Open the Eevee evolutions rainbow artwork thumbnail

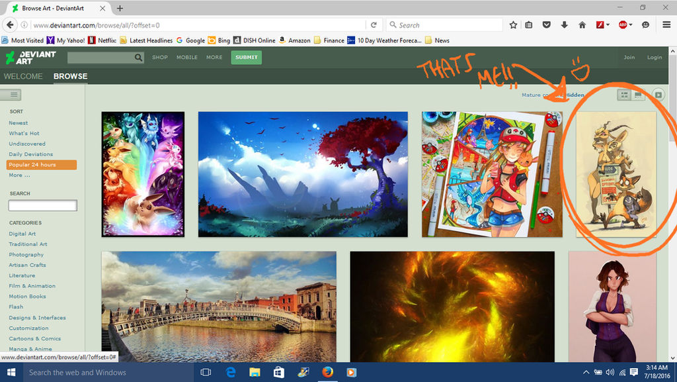(x=143, y=174)
